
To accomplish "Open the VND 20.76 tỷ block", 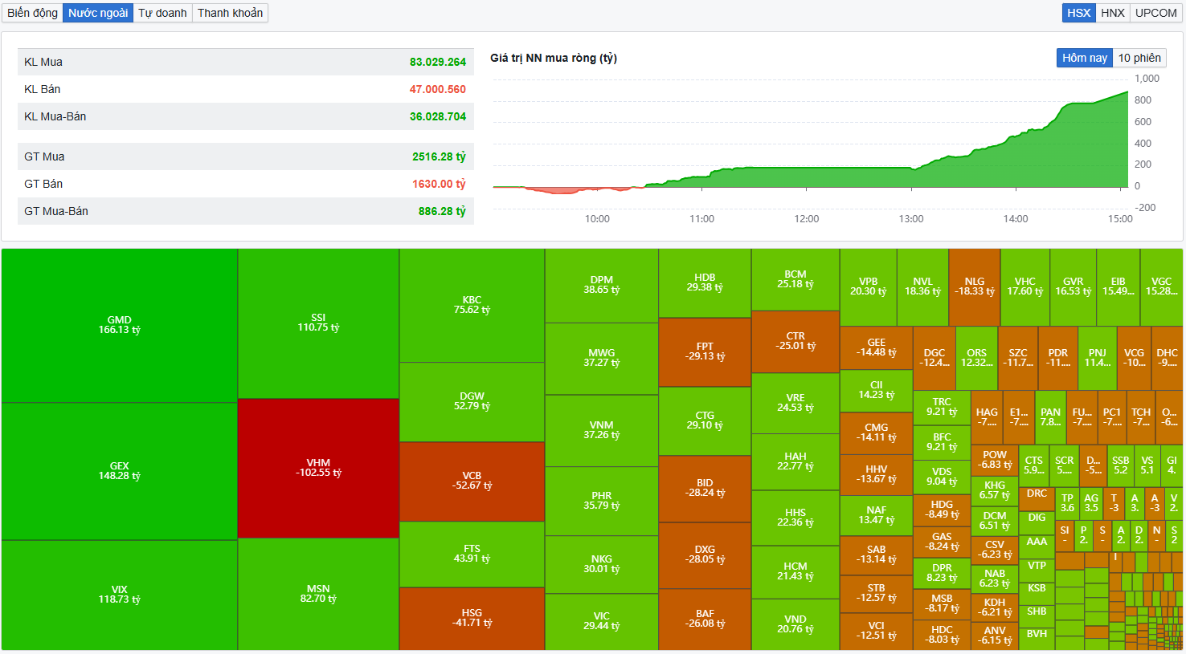I will pyautogui.click(x=795, y=624).
